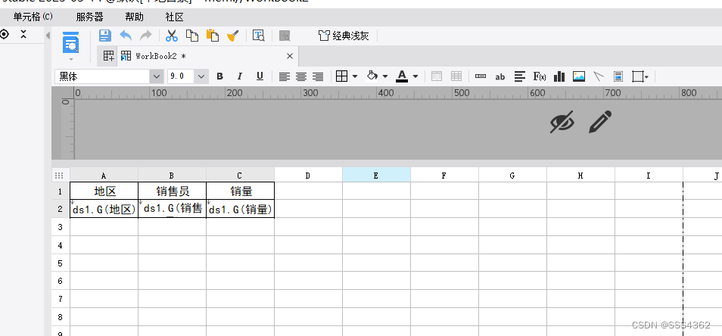722x336 pixels.
Task: Click the pencil edit icon in parameter pane
Action: 600,122
